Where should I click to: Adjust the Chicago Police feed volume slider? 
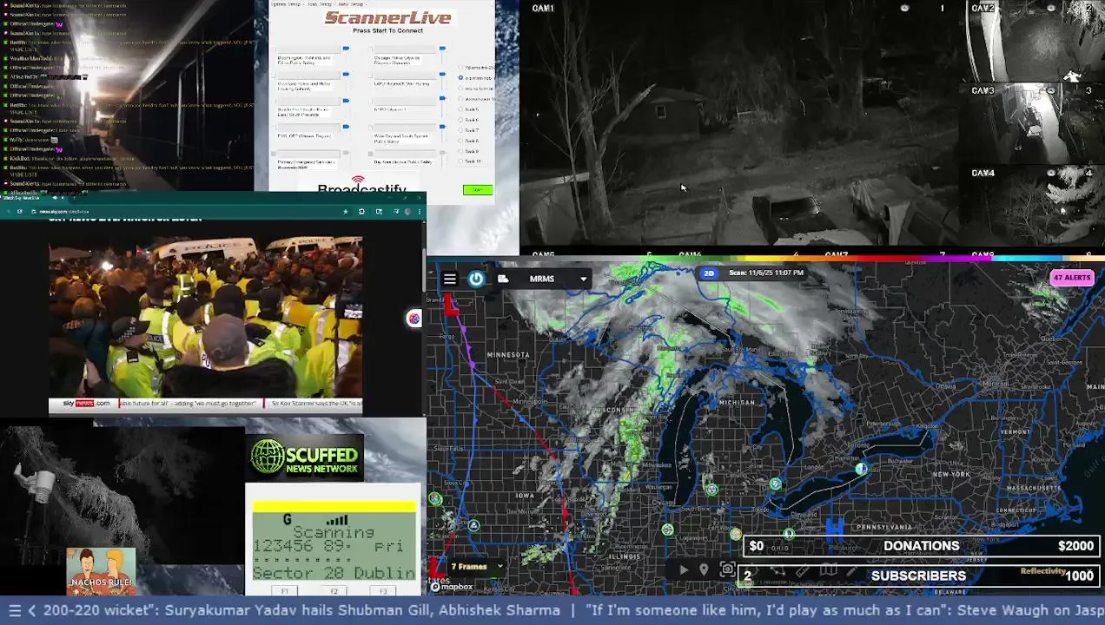pos(442,49)
